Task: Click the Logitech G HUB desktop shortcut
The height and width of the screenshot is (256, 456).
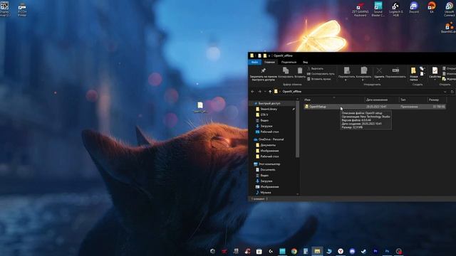Action: click(396, 9)
